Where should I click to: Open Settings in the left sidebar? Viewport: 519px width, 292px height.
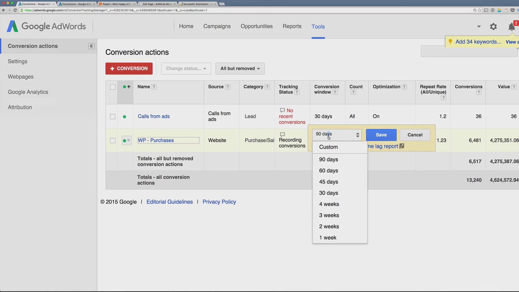click(x=17, y=61)
